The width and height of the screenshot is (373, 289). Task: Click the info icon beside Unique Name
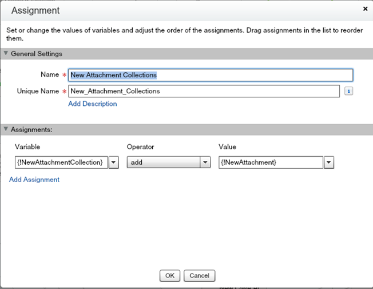point(348,91)
